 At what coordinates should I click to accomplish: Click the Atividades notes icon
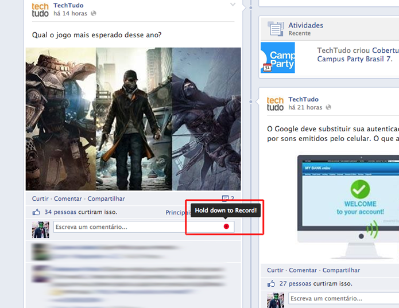[x=276, y=29]
